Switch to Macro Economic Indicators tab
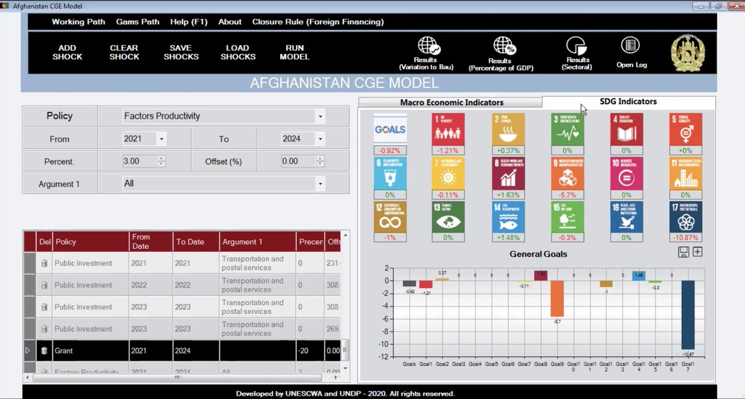 [451, 102]
